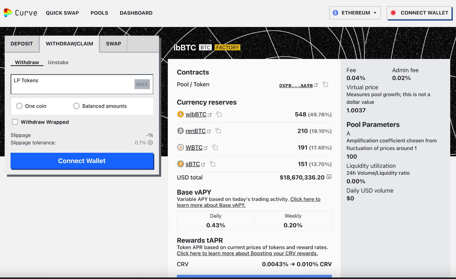Copy the WBTC token address
This screenshot has width=456, height=279.
(215, 147)
